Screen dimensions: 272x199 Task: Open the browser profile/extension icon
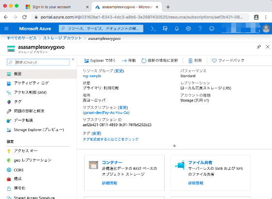pyautogui.click(x=256, y=17)
